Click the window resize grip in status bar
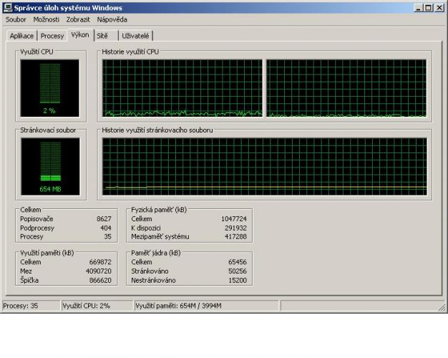The height and width of the screenshot is (358, 448). coord(442,307)
